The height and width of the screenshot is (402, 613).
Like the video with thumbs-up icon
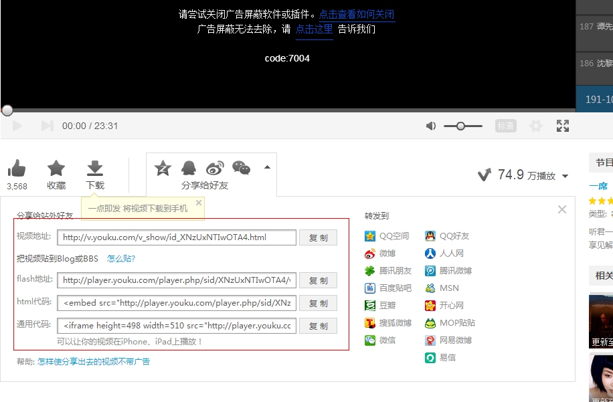coord(17,169)
